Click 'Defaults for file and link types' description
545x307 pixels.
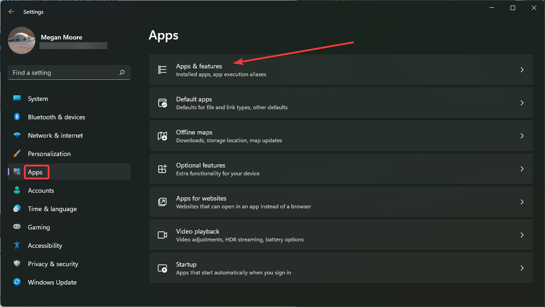pos(232,107)
